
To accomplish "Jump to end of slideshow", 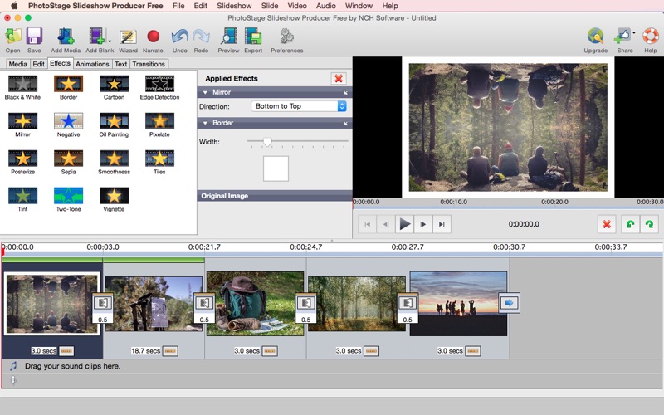I will (x=442, y=224).
